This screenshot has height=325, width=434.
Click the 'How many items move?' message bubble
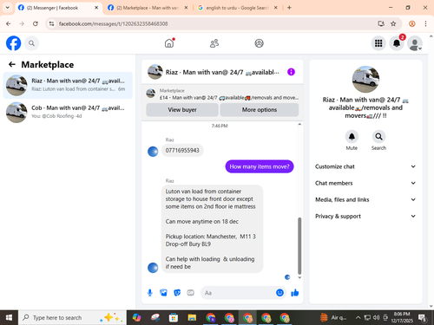coord(260,166)
